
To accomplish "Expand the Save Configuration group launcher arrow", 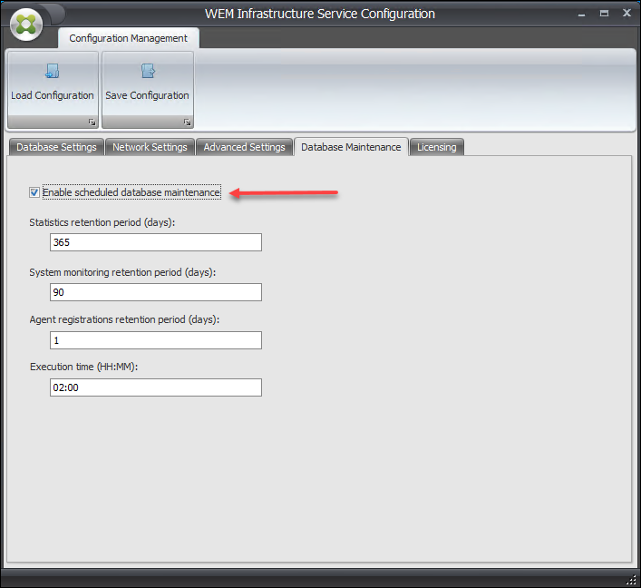I will 188,122.
